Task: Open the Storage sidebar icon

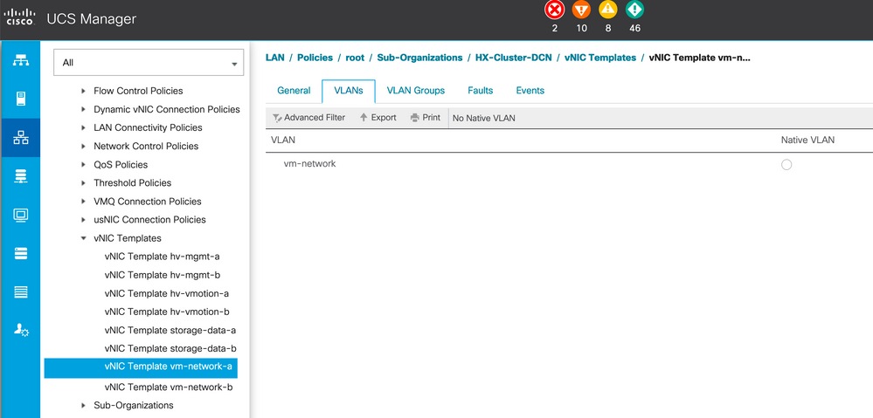Action: coord(21,253)
